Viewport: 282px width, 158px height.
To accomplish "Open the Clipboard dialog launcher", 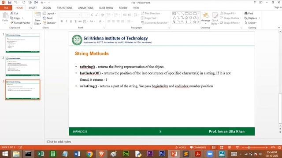I will 31,28.
